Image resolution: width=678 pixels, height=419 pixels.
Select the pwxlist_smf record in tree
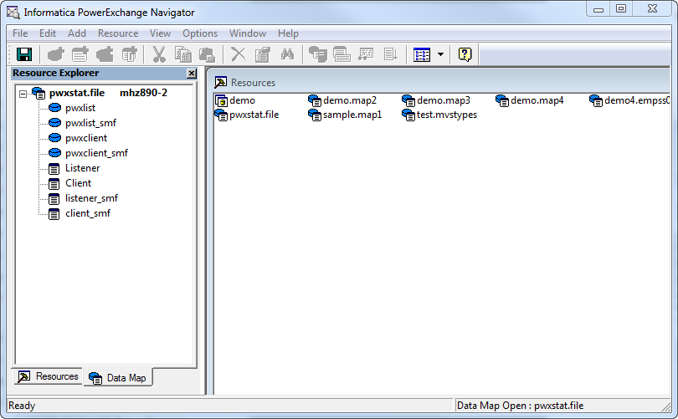pos(90,123)
